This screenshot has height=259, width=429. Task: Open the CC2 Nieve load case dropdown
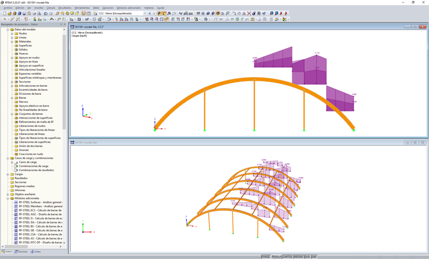pyautogui.click(x=145, y=14)
